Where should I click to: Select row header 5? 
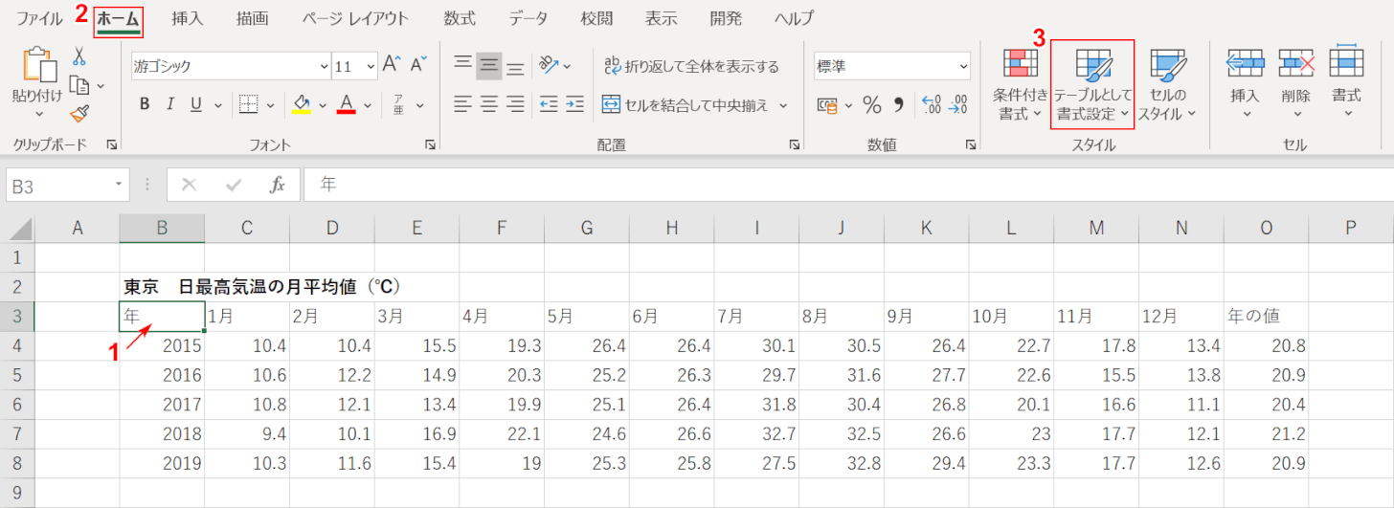click(17, 375)
